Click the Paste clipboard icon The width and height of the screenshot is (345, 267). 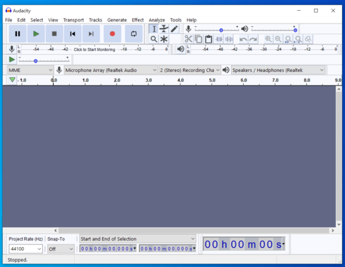pos(208,39)
